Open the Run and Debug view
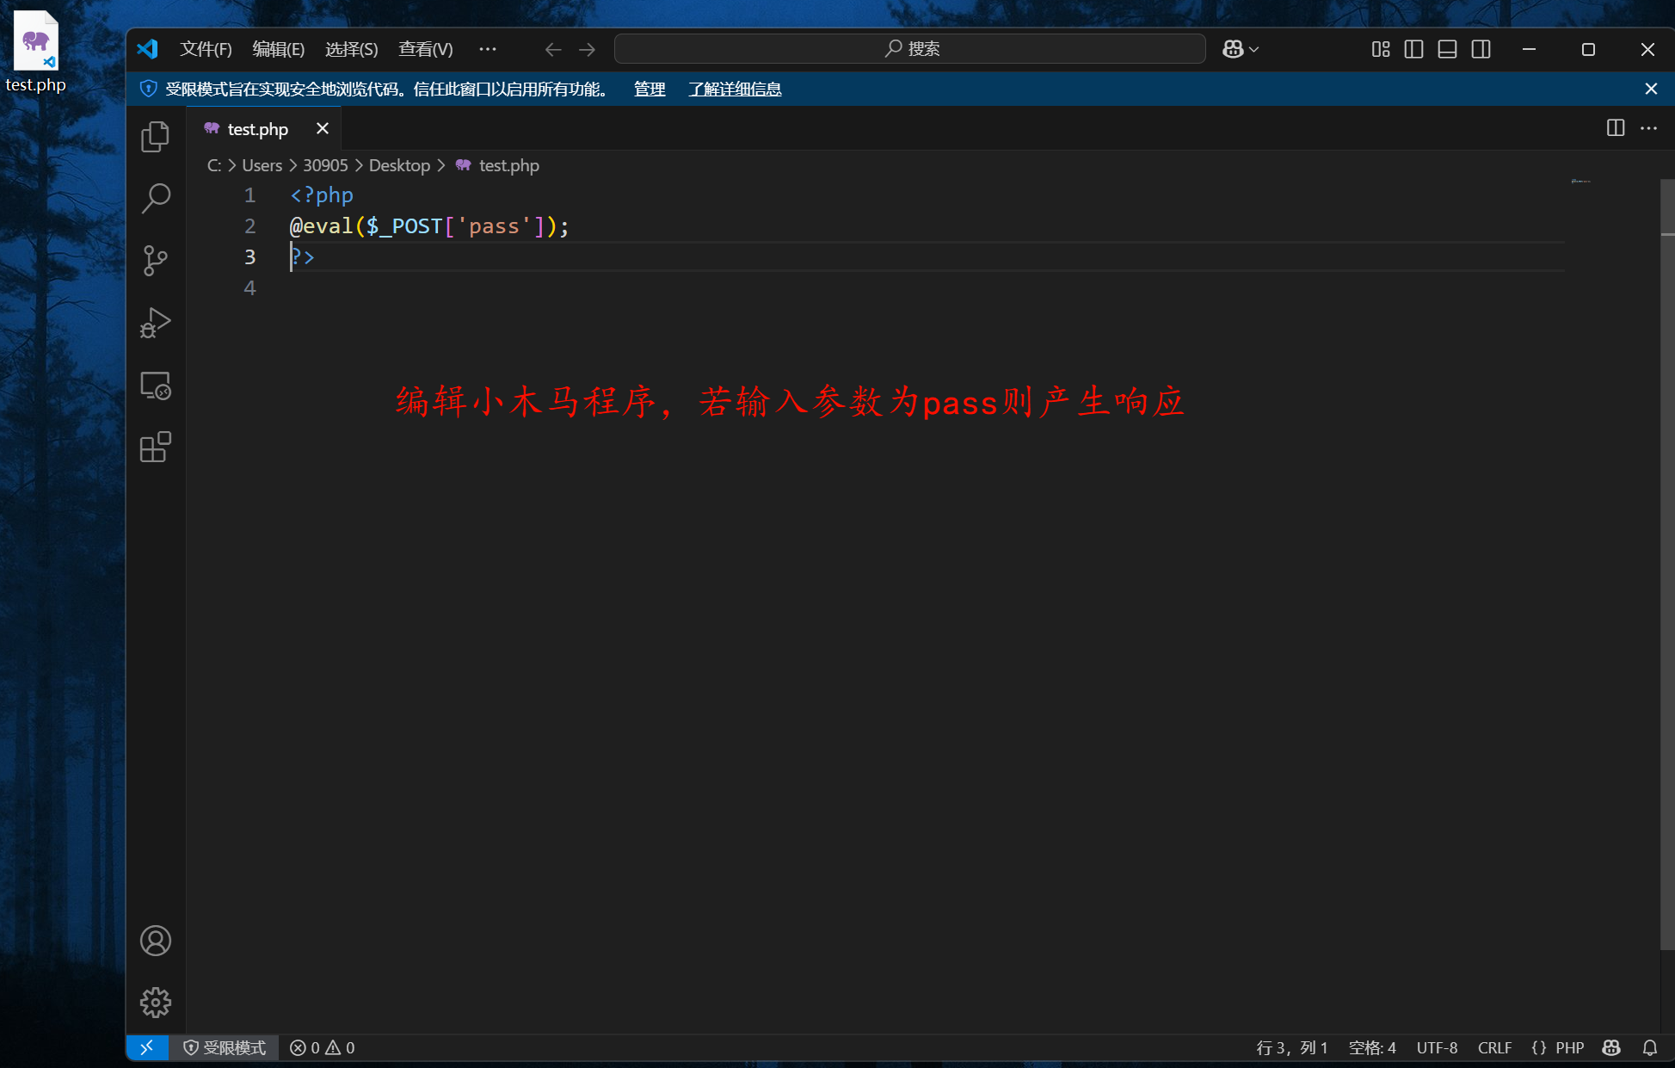This screenshot has height=1068, width=1675. tap(156, 323)
